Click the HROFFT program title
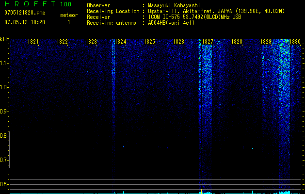Viewport: 305px width, 194px height. [30, 4]
